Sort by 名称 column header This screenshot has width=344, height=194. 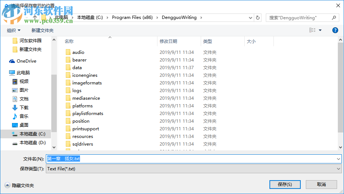[x=69, y=41]
